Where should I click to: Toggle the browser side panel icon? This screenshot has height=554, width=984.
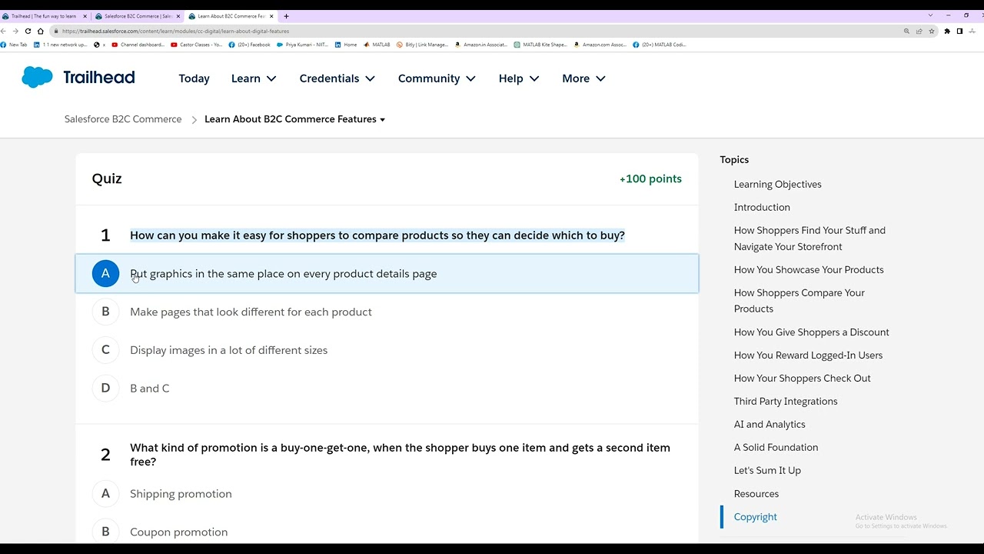959,31
